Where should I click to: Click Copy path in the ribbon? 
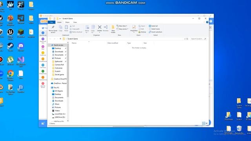pyautogui.click(x=75, y=29)
